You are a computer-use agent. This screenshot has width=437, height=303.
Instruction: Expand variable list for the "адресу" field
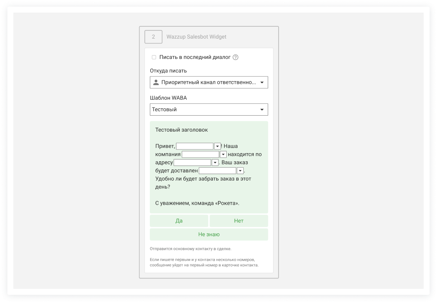click(215, 163)
